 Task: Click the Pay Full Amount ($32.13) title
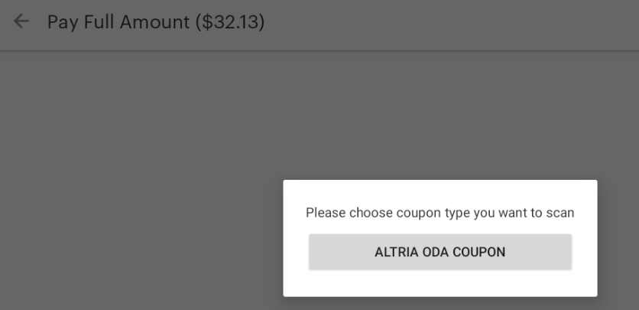[x=156, y=22]
